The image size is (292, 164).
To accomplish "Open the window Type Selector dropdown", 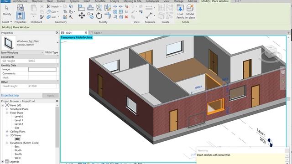I will coord(57,43).
